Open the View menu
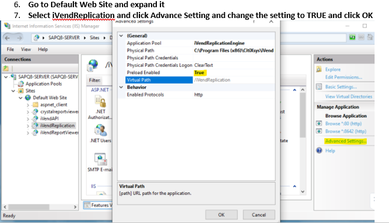This screenshot has height=223, width=389. 26,49
